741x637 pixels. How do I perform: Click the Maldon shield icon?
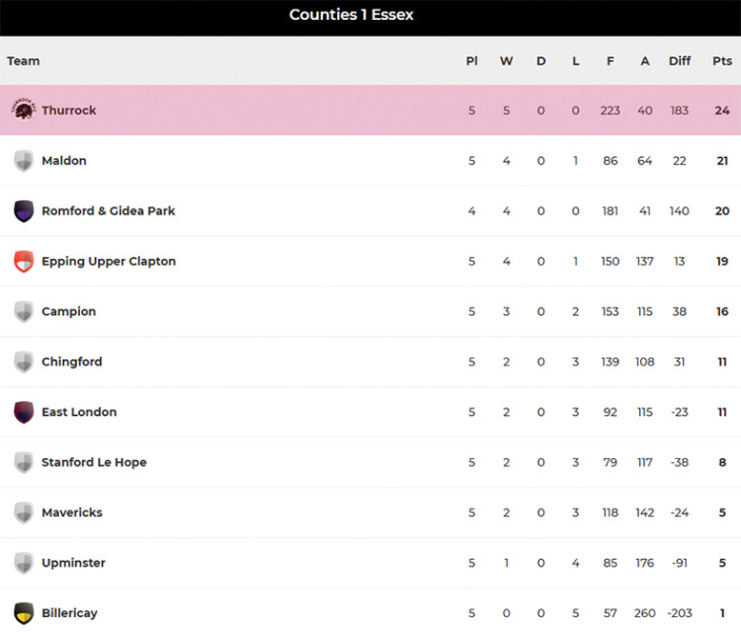tap(24, 161)
